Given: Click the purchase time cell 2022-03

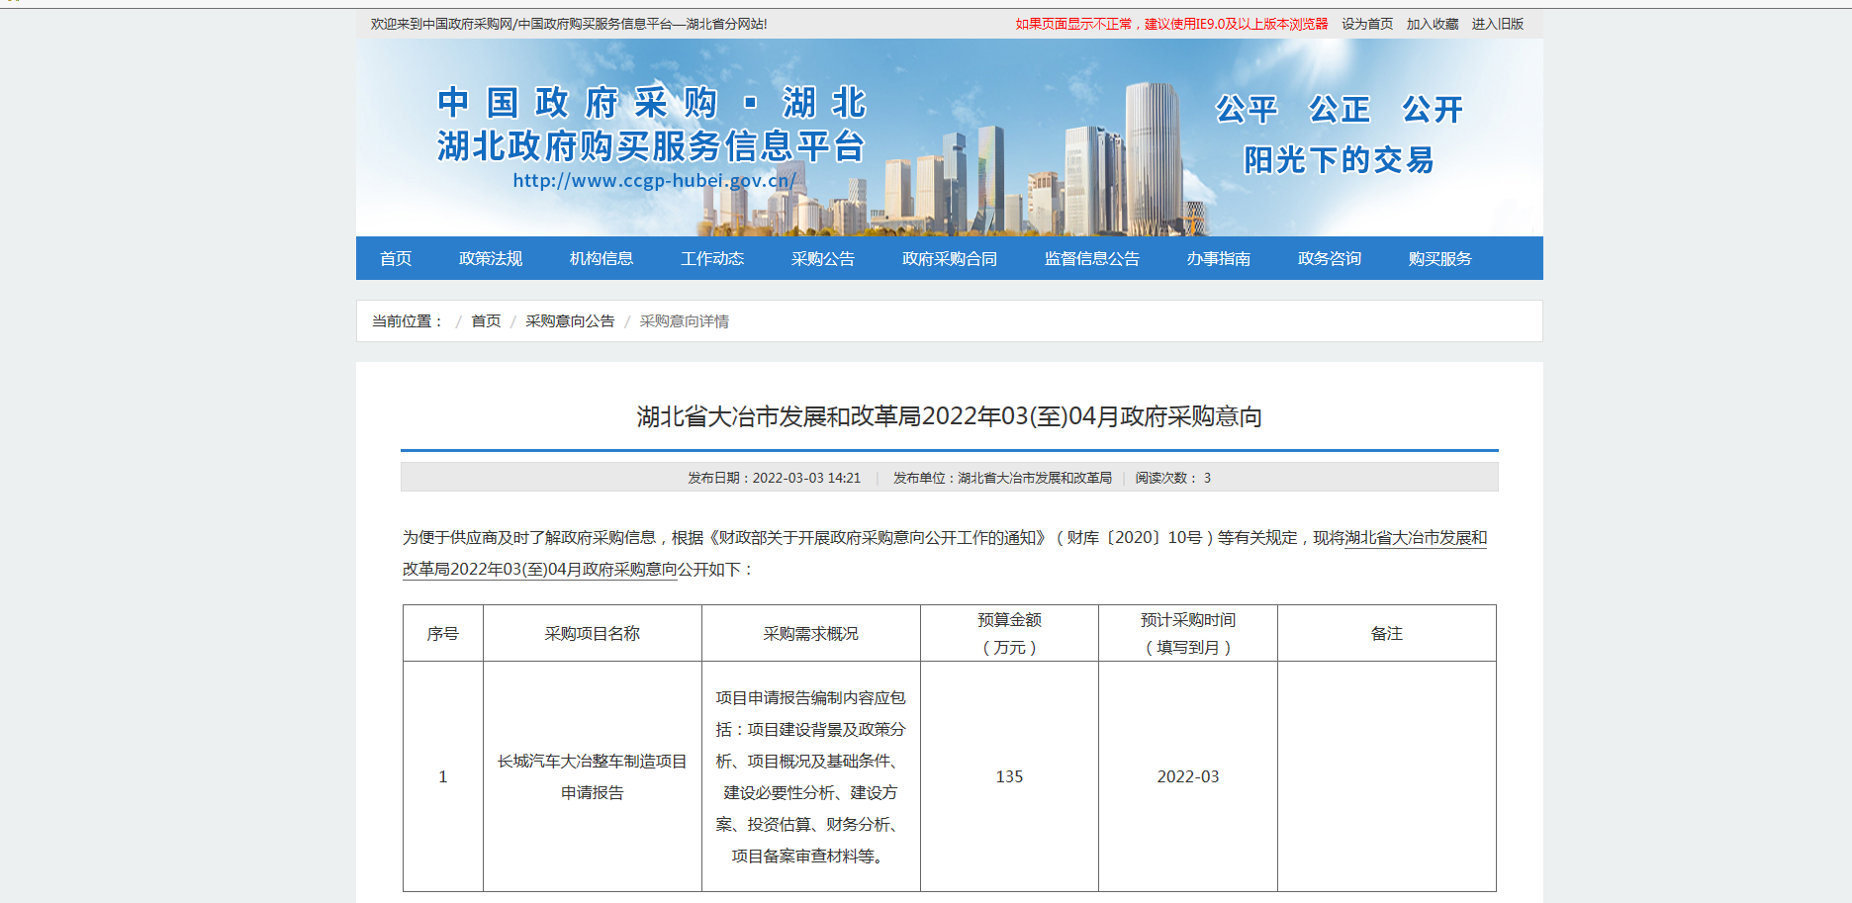Looking at the screenshot, I should [1188, 776].
